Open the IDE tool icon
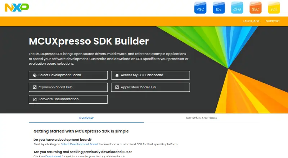Viewport: 288px width, 158px height. click(x=219, y=8)
